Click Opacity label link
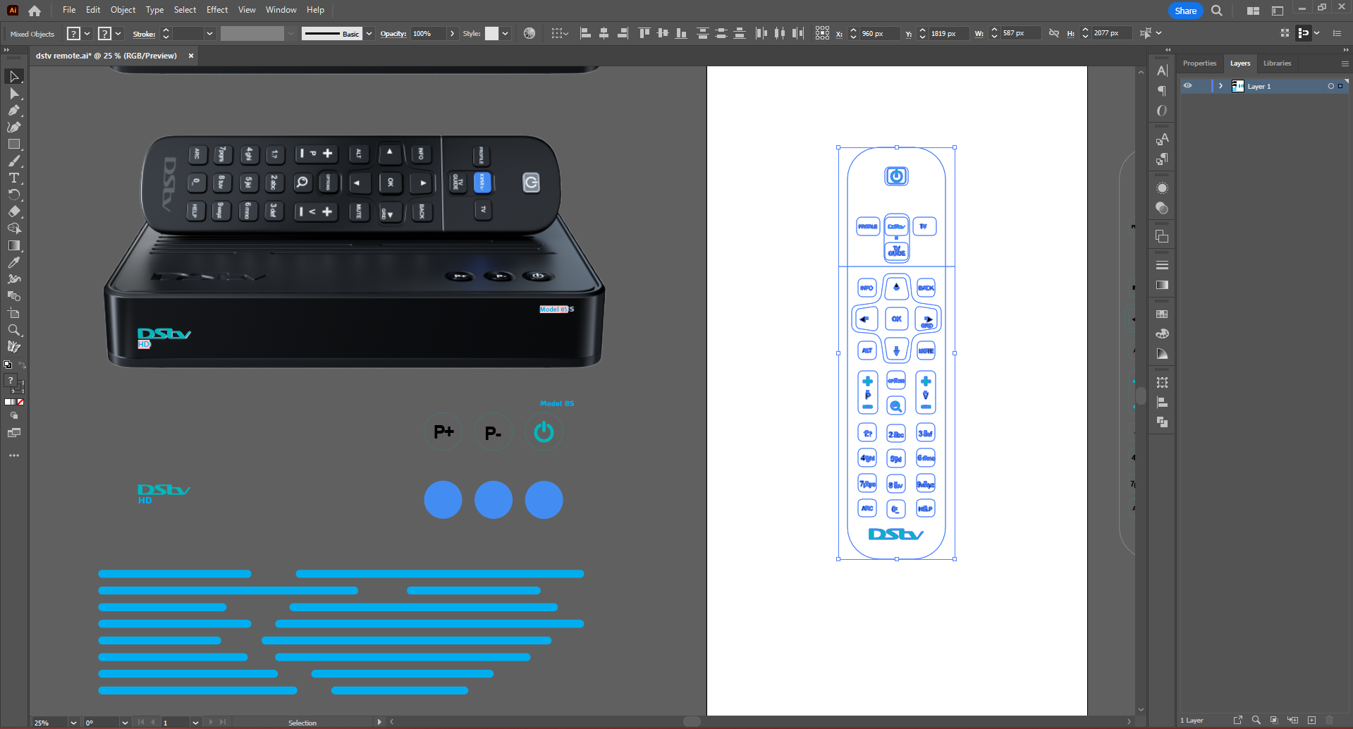 click(393, 33)
